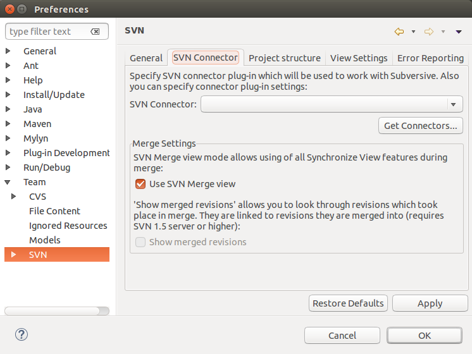Open the SVN Connector combo box
Image resolution: width=472 pixels, height=354 pixels.
(x=332, y=104)
